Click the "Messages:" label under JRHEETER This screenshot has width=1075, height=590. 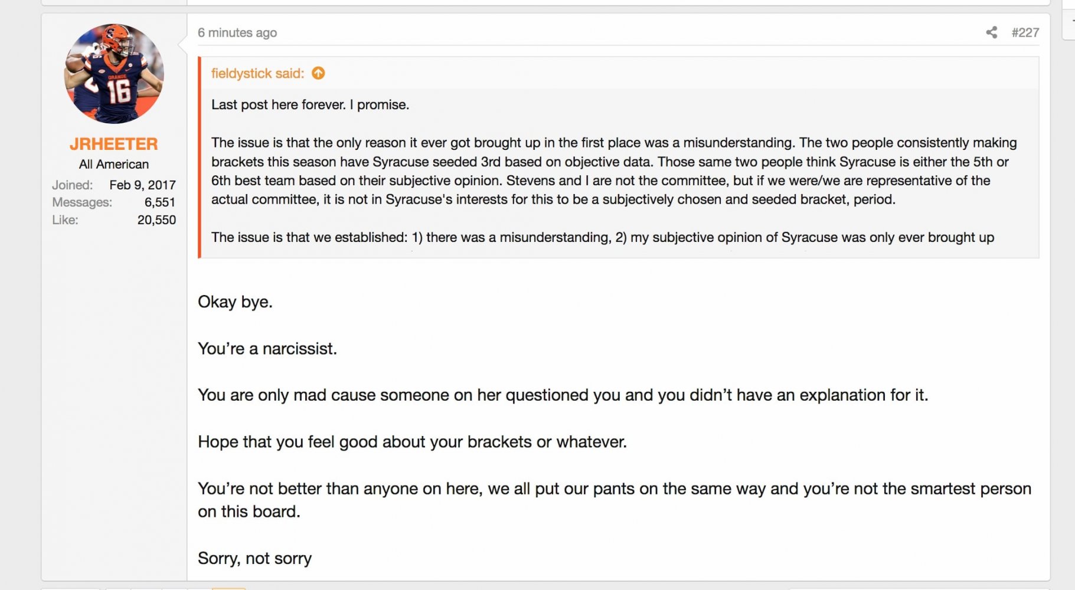point(82,202)
